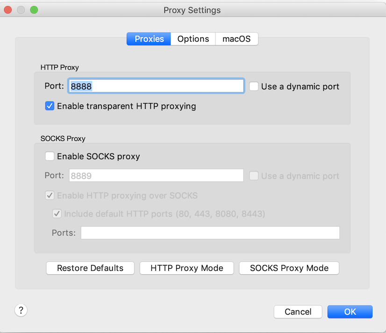Open help with the question mark button

click(x=21, y=310)
